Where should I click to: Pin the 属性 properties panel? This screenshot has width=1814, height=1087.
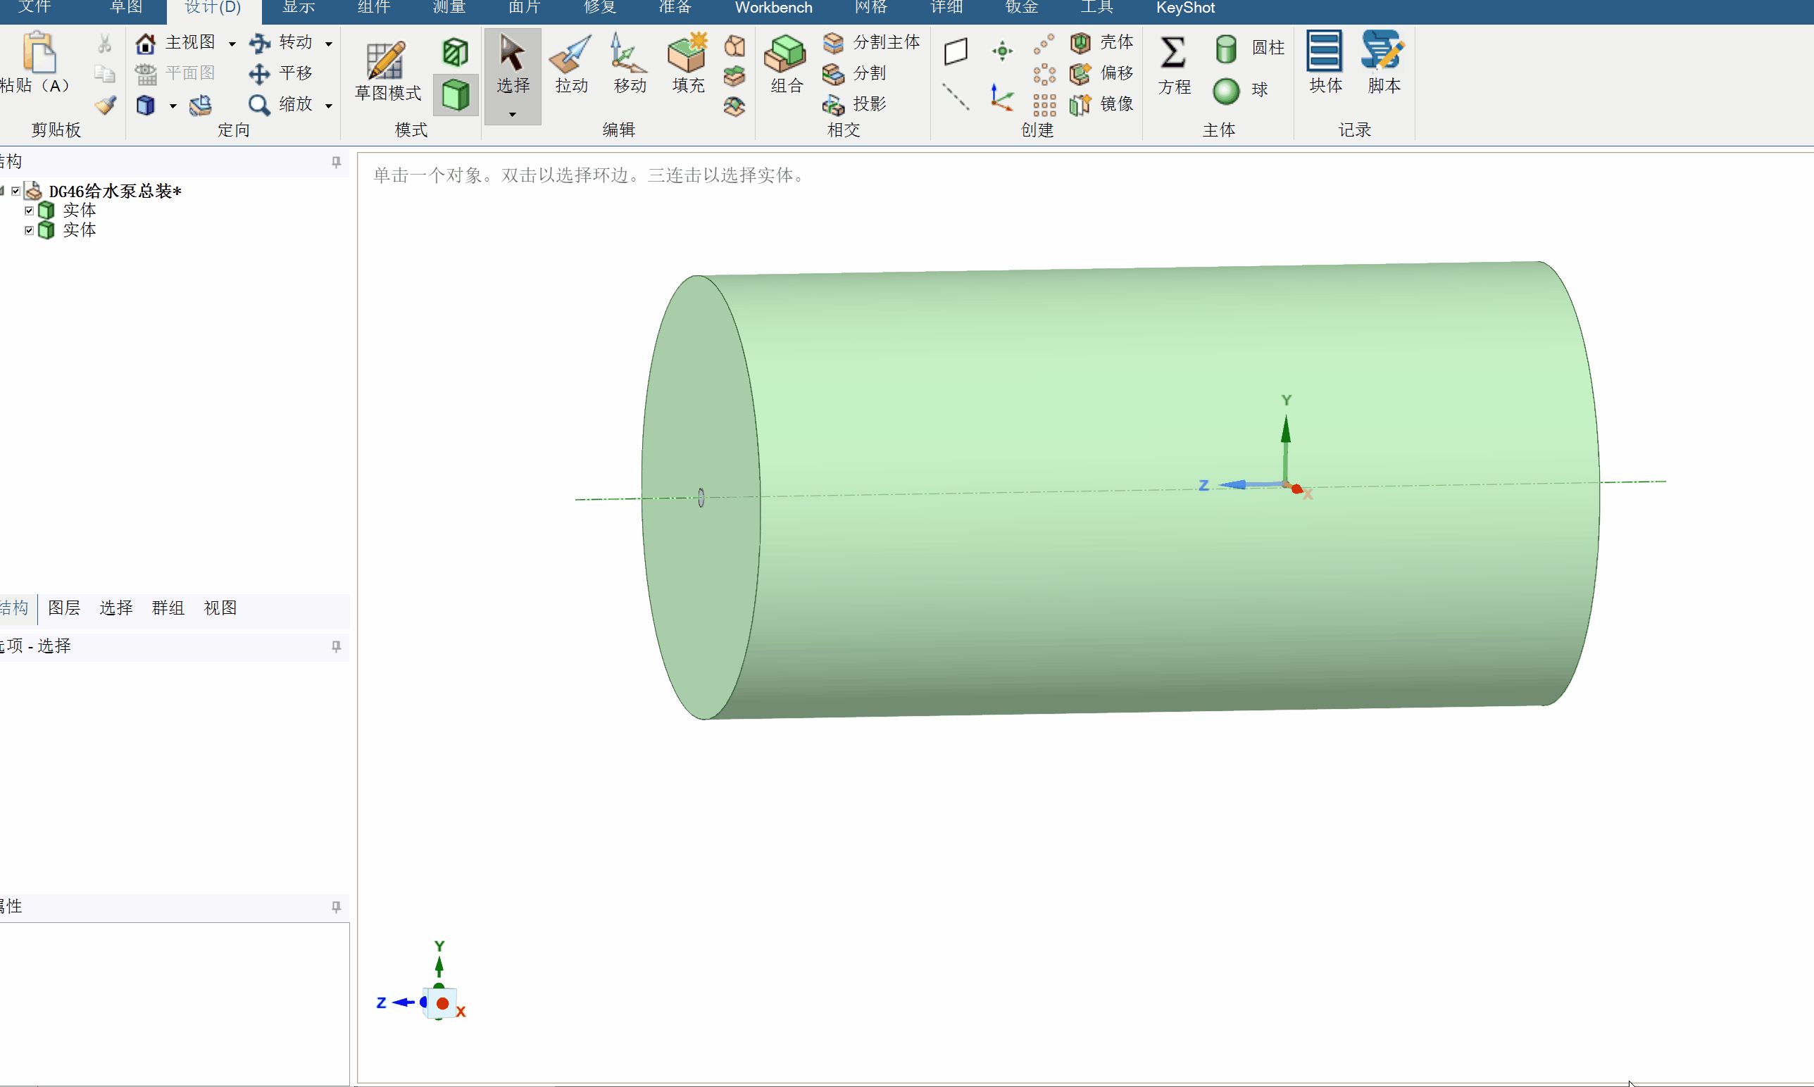coord(337,907)
